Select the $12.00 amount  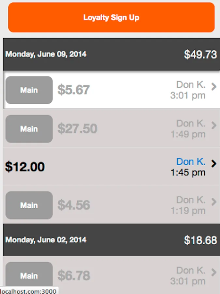[25, 167]
